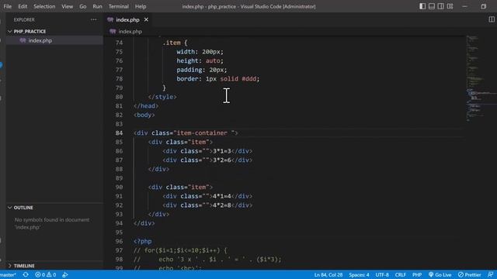
Task: Restore down the VS Code window
Action: (x=483, y=6)
